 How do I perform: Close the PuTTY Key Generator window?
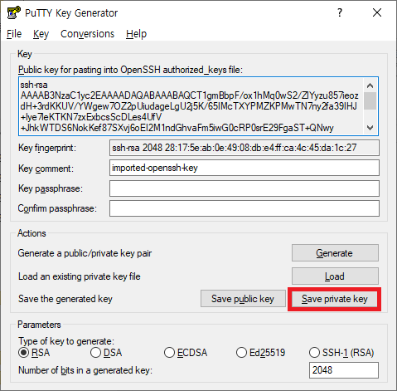[377, 12]
